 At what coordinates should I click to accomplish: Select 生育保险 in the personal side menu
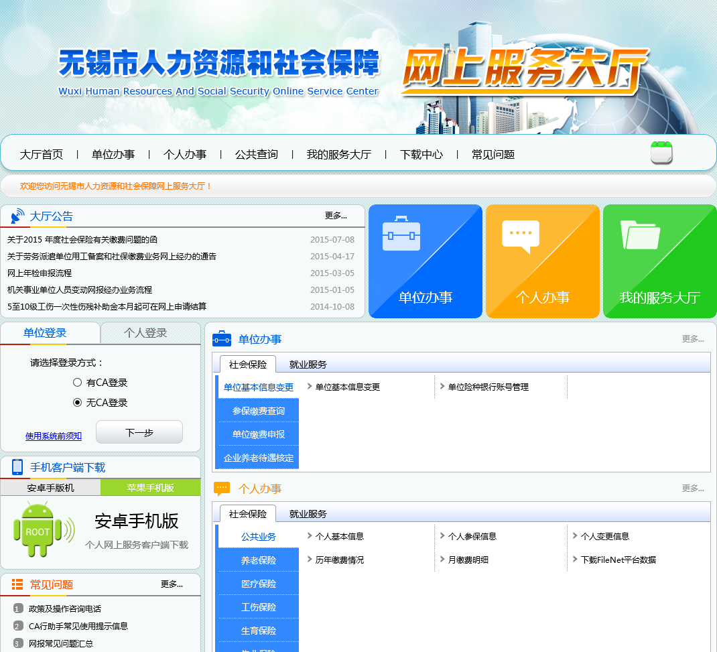click(x=259, y=631)
